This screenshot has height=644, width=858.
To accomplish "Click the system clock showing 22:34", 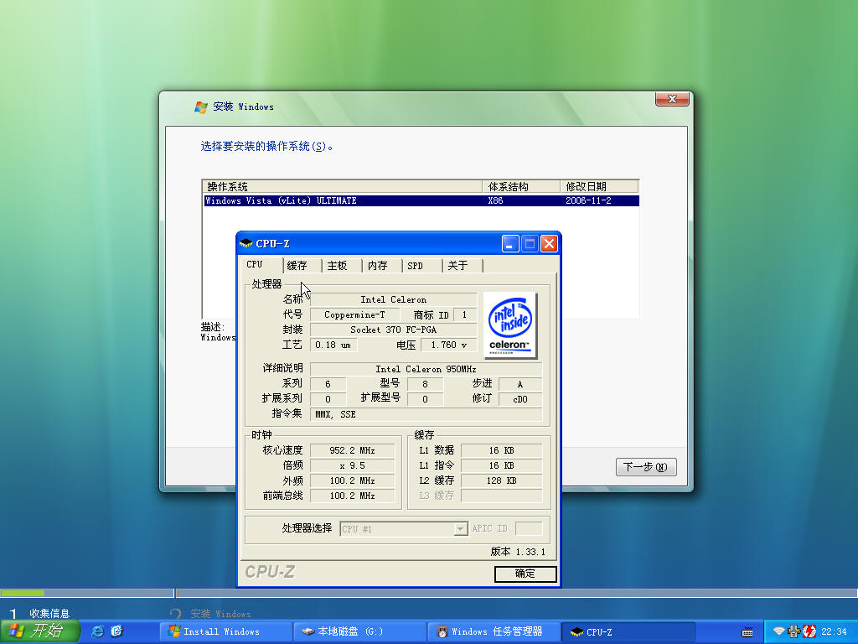I will pyautogui.click(x=834, y=631).
